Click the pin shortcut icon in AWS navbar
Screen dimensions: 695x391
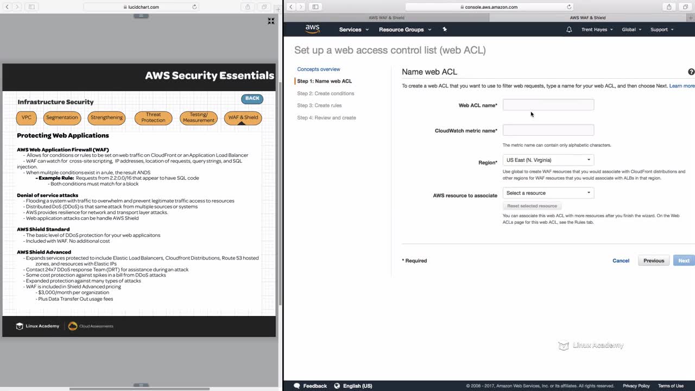[444, 29]
